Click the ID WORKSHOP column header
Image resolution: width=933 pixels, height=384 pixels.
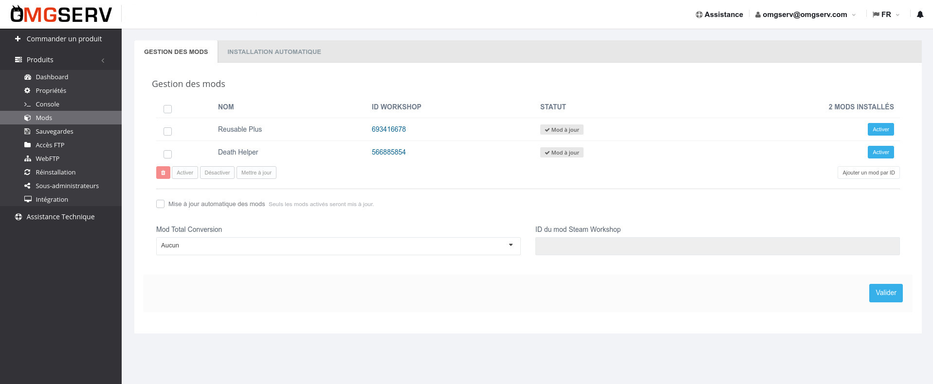click(397, 107)
